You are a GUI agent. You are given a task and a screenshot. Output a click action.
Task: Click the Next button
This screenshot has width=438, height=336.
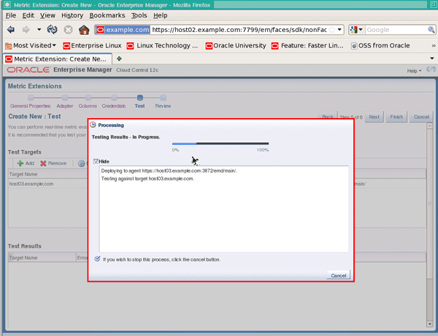click(374, 117)
